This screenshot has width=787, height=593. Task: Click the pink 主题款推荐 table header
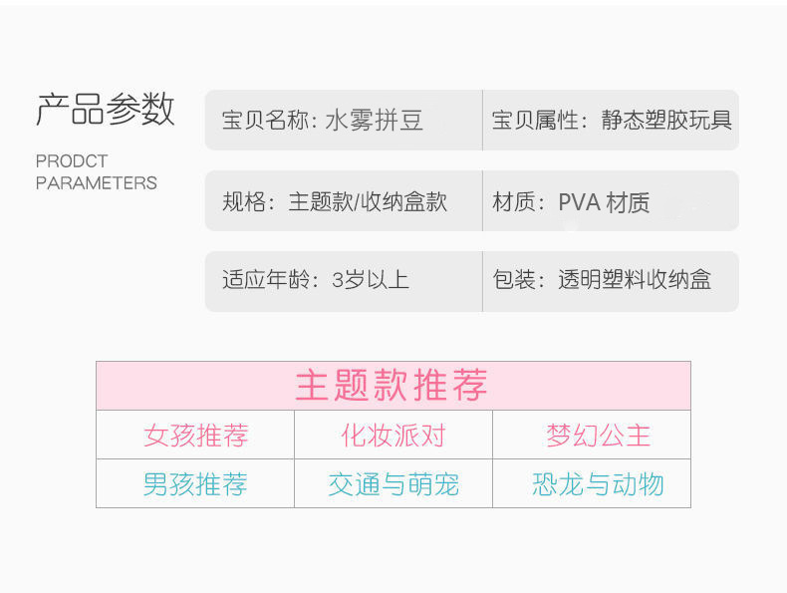(393, 386)
